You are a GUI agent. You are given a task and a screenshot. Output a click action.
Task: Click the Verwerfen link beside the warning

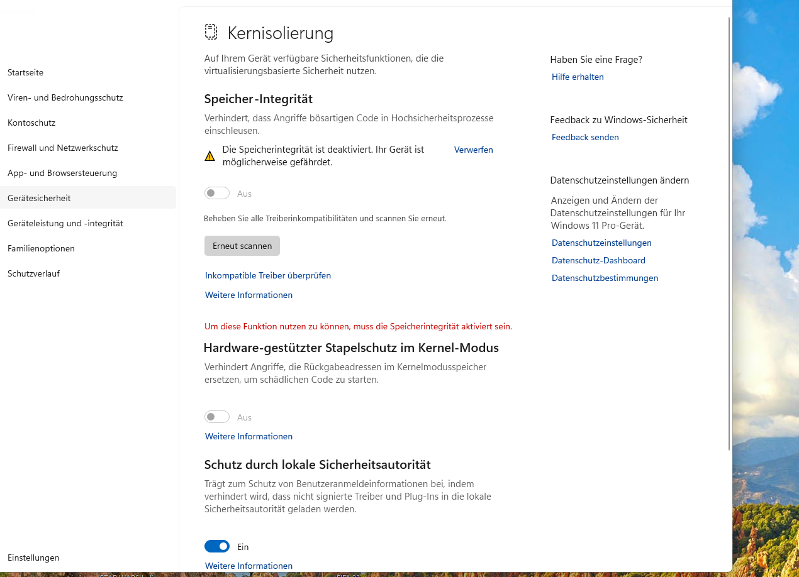click(x=474, y=150)
